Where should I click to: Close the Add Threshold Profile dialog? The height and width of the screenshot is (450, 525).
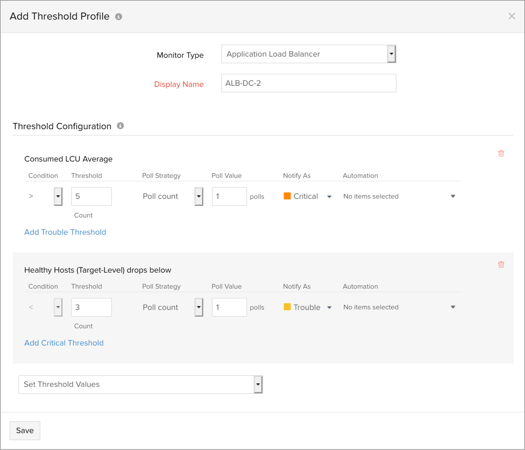[512, 16]
